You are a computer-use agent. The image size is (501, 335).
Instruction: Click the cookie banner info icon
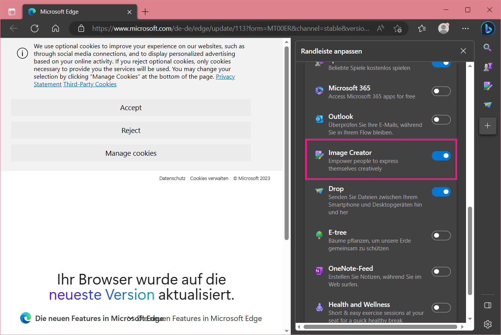pyautogui.click(x=22, y=54)
